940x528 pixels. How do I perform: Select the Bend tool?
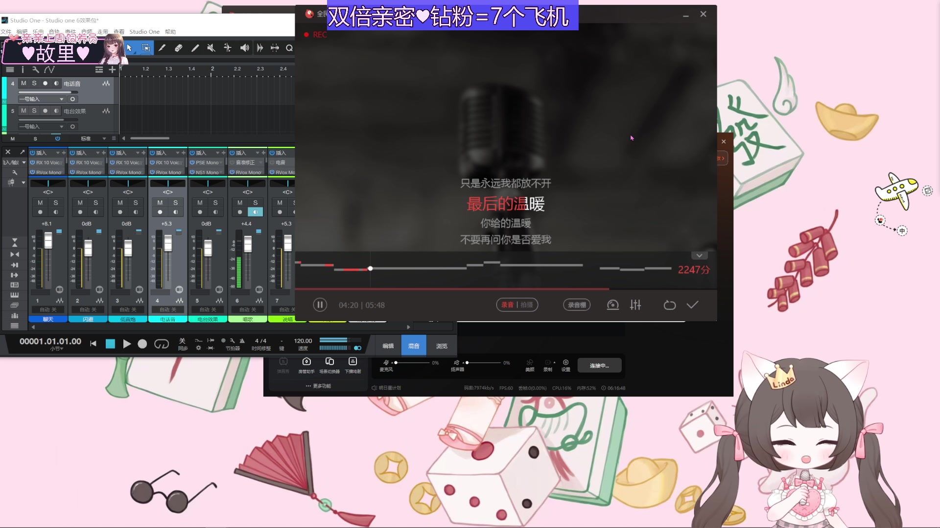pyautogui.click(x=228, y=48)
